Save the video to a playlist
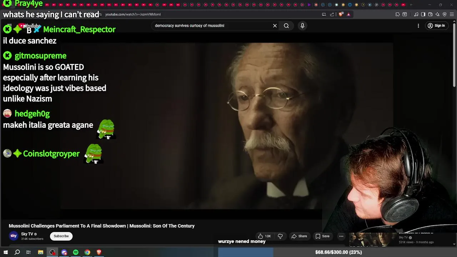This screenshot has height=257, width=457. (x=322, y=236)
